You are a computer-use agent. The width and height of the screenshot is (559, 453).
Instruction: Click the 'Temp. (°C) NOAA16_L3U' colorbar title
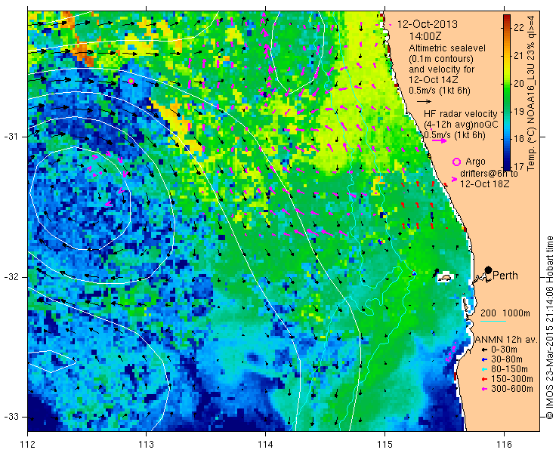pyautogui.click(x=530, y=93)
